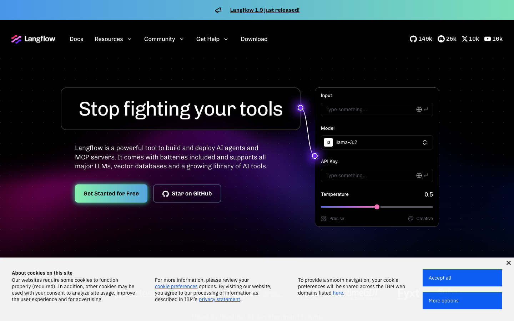Focus the API Key text field

coord(377,175)
